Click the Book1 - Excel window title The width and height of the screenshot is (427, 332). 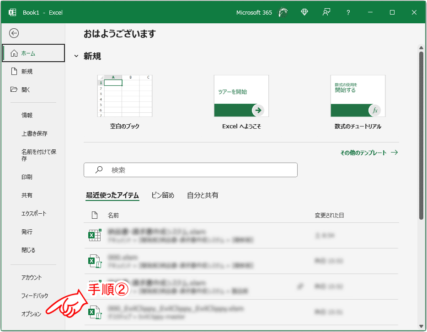click(43, 12)
